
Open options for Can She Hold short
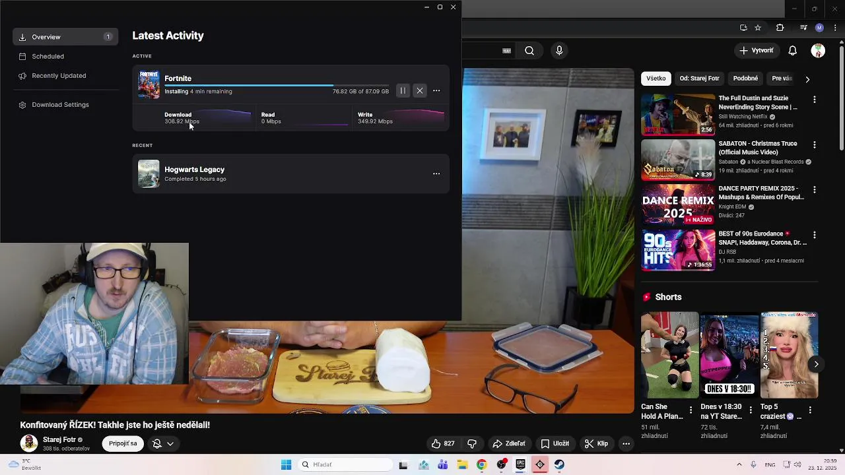click(691, 410)
